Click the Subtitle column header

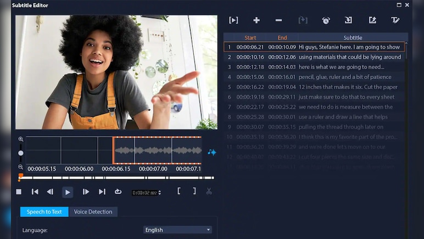(353, 37)
